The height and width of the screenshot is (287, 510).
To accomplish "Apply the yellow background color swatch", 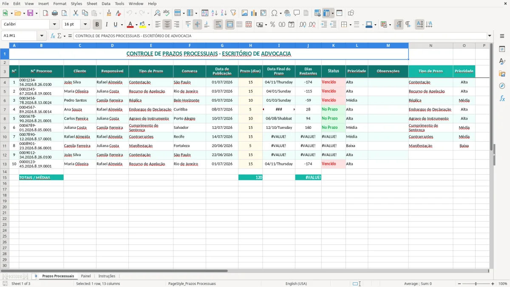I will 143,25.
